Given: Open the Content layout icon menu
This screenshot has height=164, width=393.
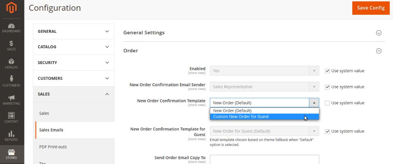Looking at the screenshot, I should (11, 118).
